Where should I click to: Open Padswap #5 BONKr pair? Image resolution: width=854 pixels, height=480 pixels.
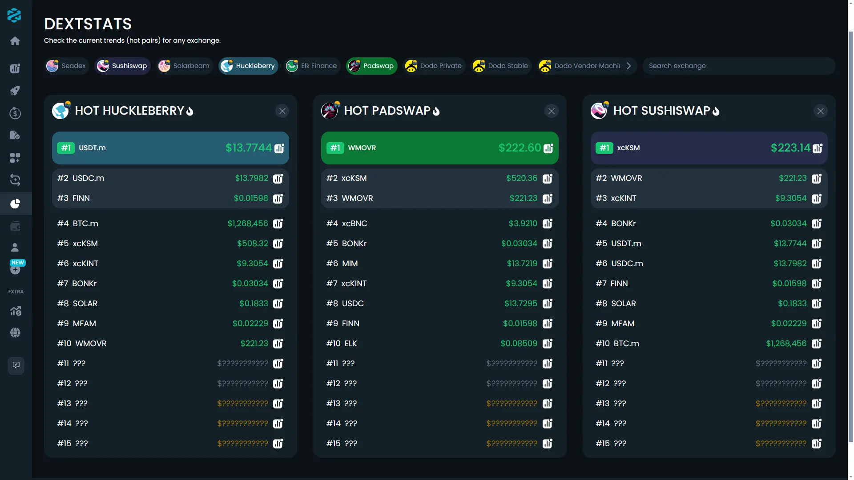pyautogui.click(x=439, y=244)
